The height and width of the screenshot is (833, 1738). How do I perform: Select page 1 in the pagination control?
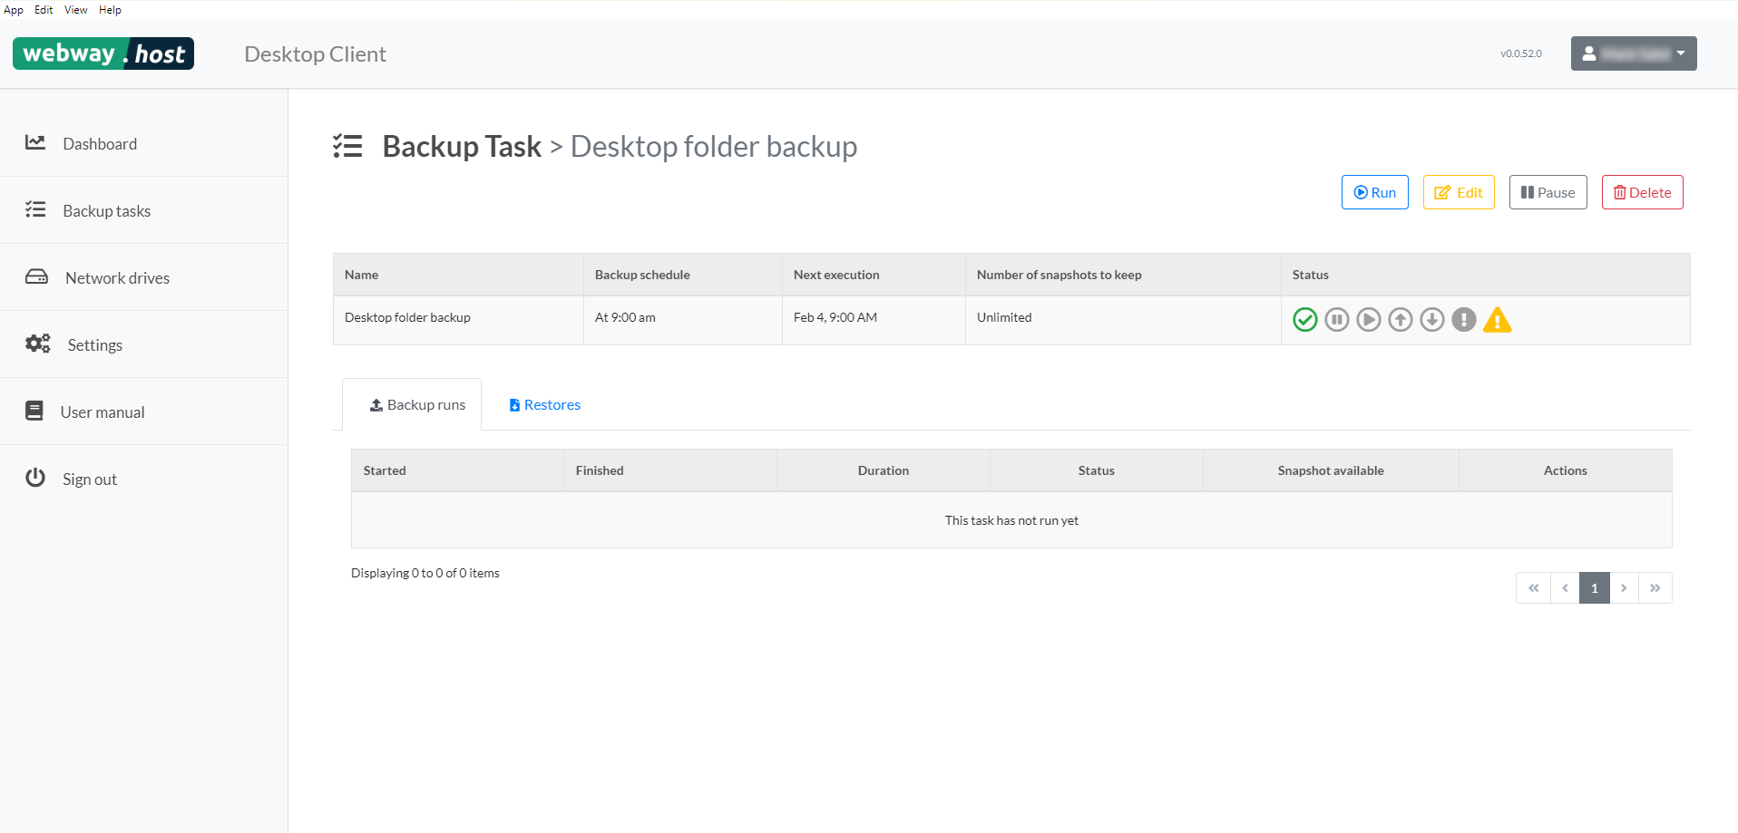tap(1594, 587)
